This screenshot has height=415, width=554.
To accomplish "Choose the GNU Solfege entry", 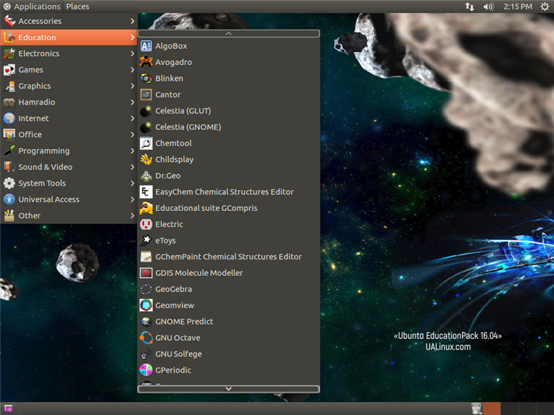I will coord(229,354).
